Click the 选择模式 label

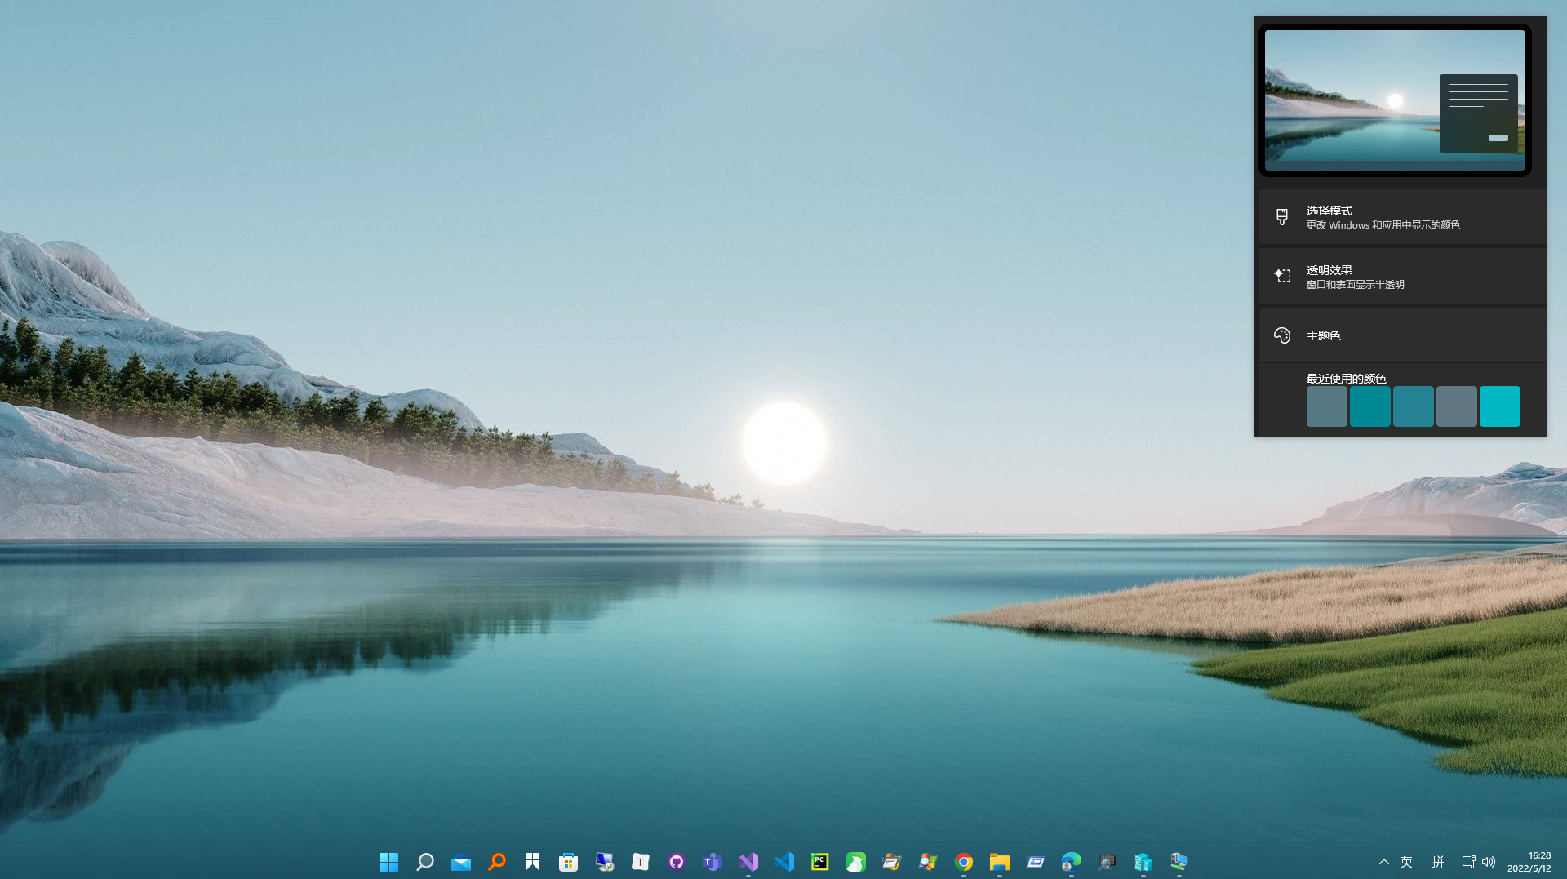click(x=1330, y=211)
